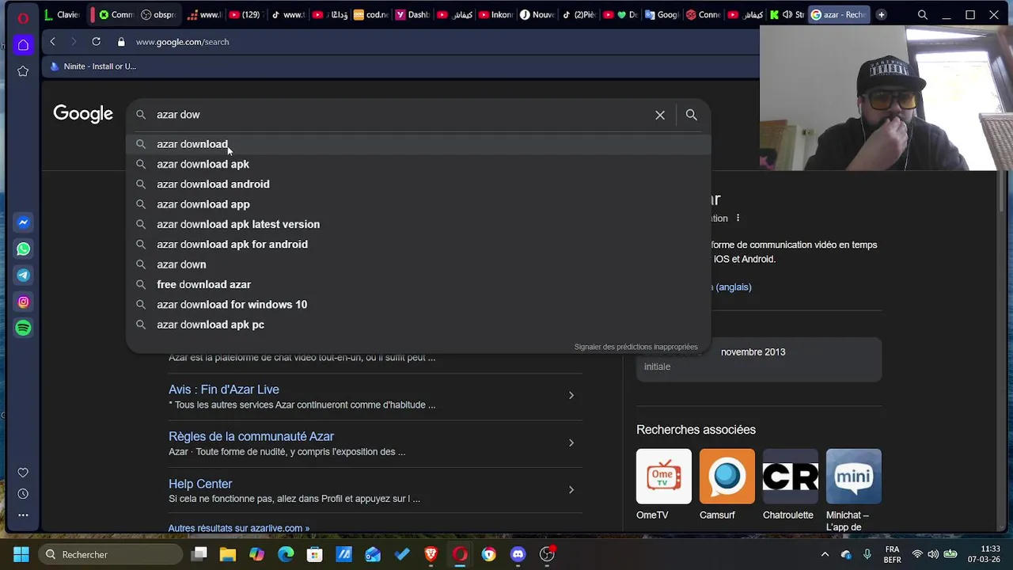This screenshot has height=570, width=1013.
Task: Open Camsurf related search thumbnail
Action: click(727, 477)
